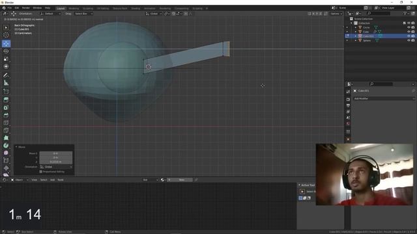This screenshot has width=417, height=234.
Task: Select the Edge Slide tool
Action: click(x=6, y=161)
